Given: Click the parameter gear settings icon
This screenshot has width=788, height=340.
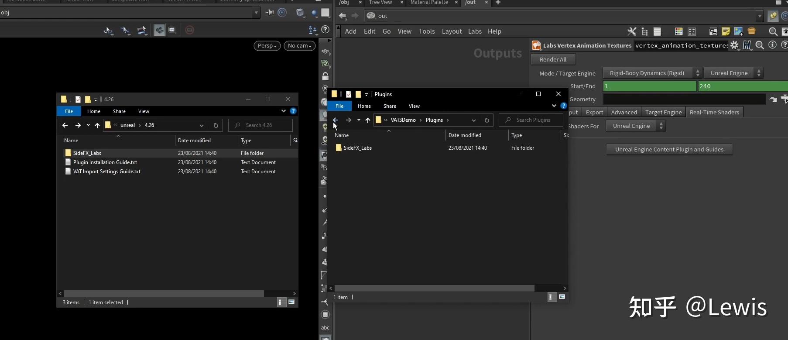Looking at the screenshot, I should click(735, 45).
